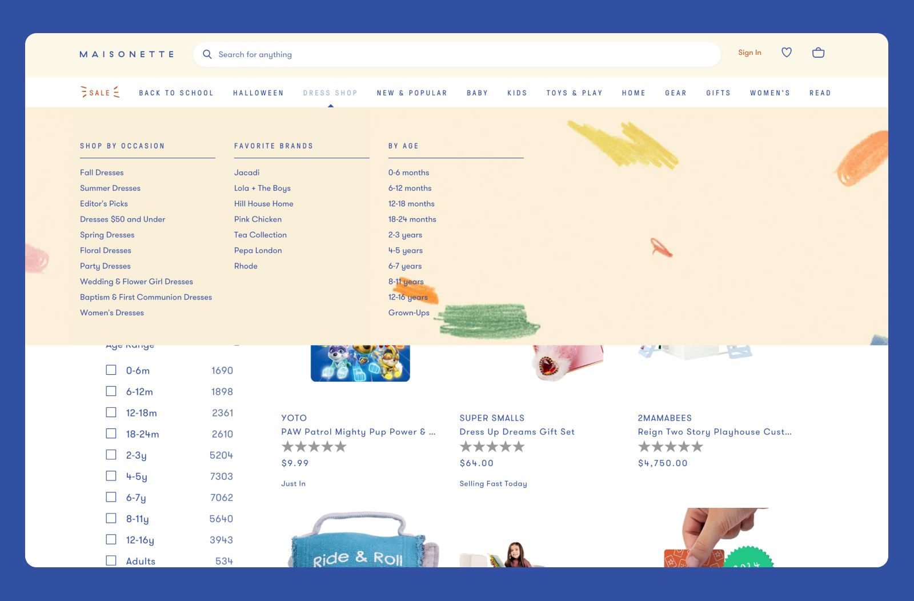Open Reign Two Story Playhouse title

(715, 432)
